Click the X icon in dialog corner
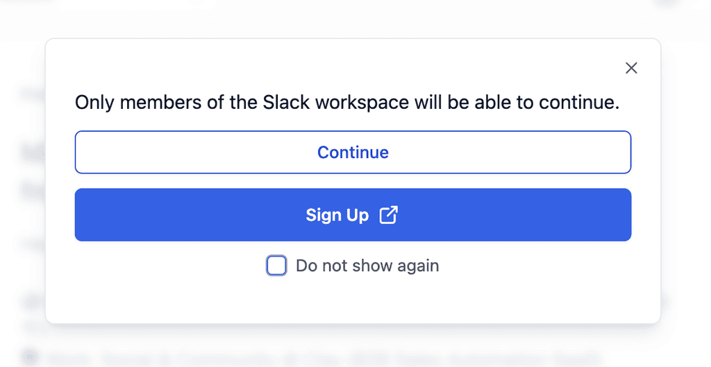 click(631, 68)
